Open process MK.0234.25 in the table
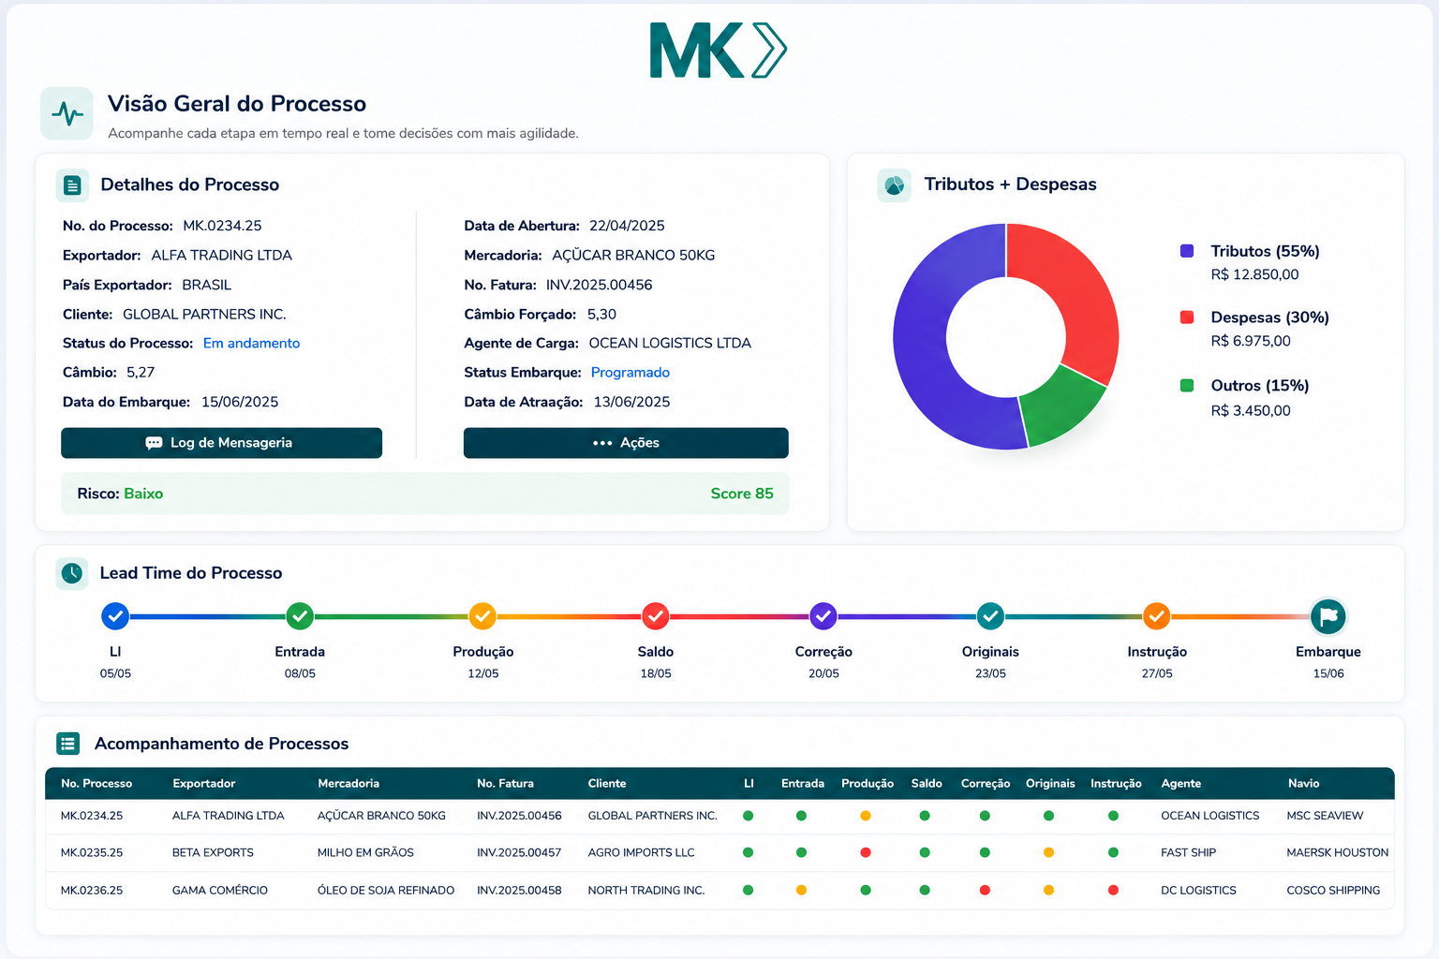 (x=92, y=816)
